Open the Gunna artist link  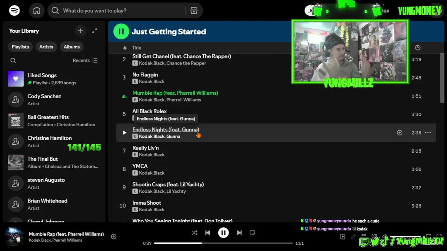pos(173,136)
